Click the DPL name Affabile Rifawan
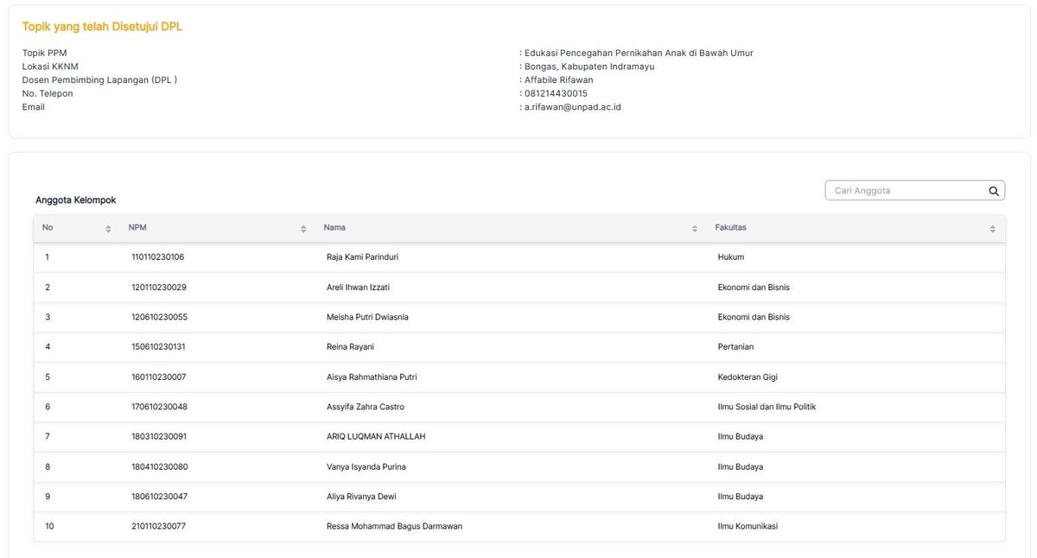This screenshot has width=1037, height=558. click(558, 79)
